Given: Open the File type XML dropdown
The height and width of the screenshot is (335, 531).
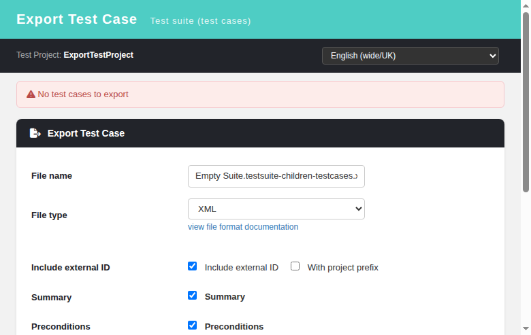Looking at the screenshot, I should pyautogui.click(x=276, y=209).
